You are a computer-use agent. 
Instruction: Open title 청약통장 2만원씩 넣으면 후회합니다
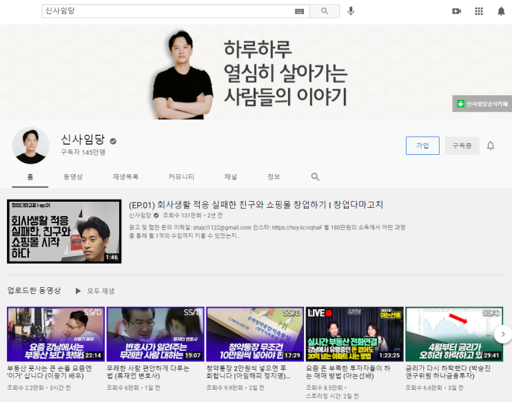248,372
